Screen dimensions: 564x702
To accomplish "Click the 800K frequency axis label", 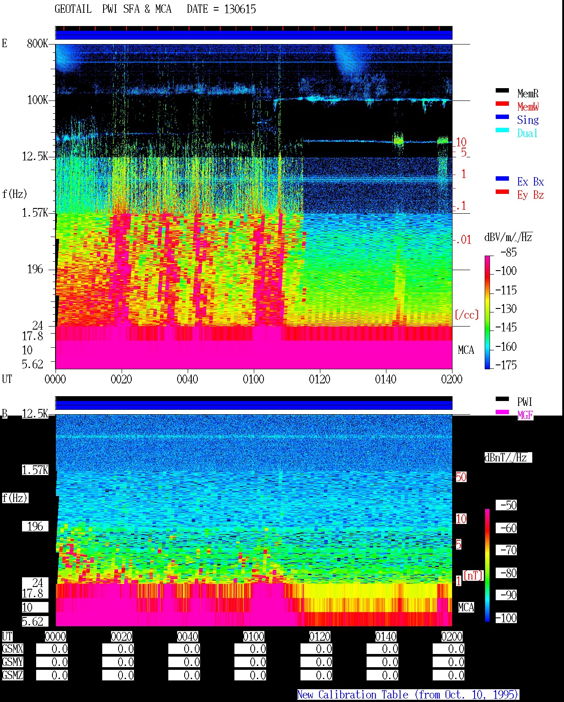I will [37, 43].
